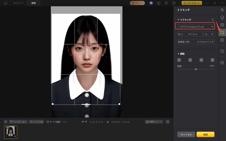Open the user account icon

(159, 3)
